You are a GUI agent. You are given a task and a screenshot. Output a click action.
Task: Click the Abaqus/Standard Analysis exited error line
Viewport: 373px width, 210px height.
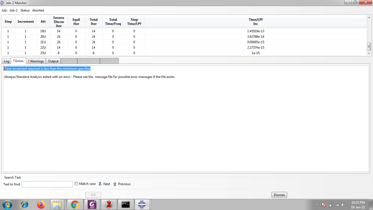(90, 77)
